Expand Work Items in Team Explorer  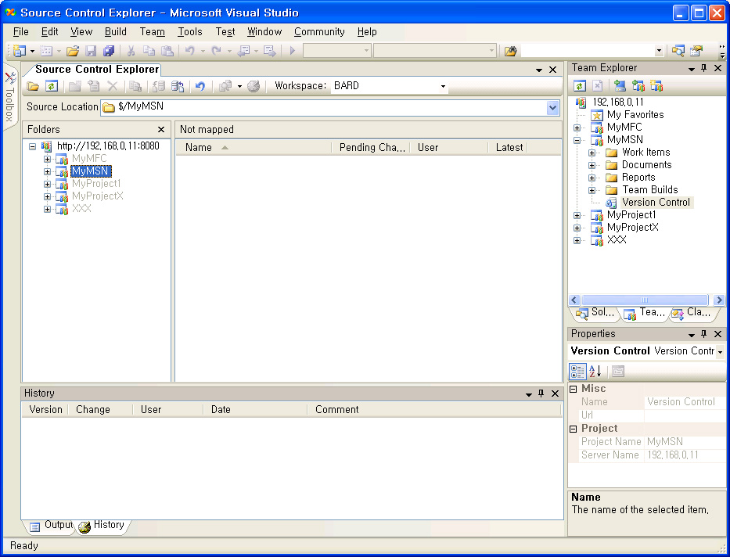592,153
